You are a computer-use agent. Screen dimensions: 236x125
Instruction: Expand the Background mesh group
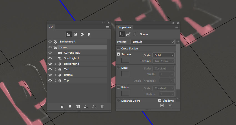[x=55, y=64]
